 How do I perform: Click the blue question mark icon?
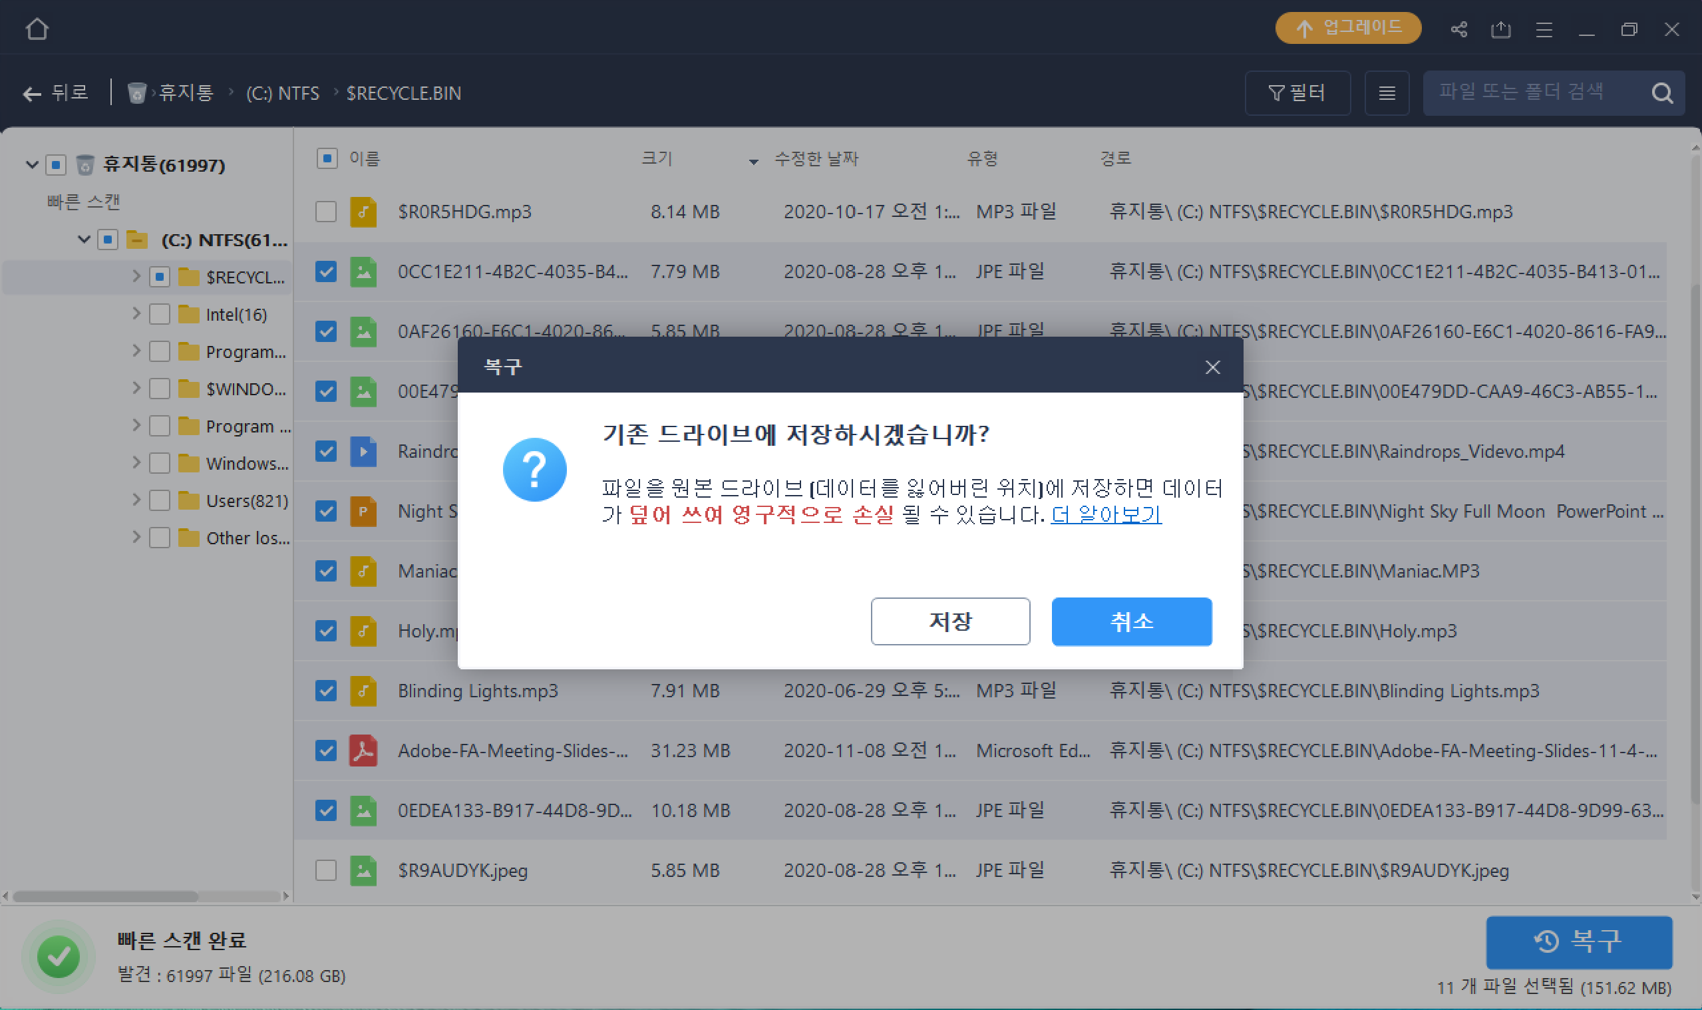coord(534,470)
